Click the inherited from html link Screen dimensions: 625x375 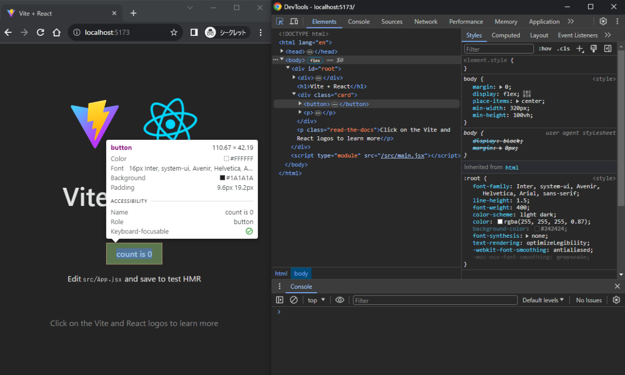pyautogui.click(x=512, y=167)
